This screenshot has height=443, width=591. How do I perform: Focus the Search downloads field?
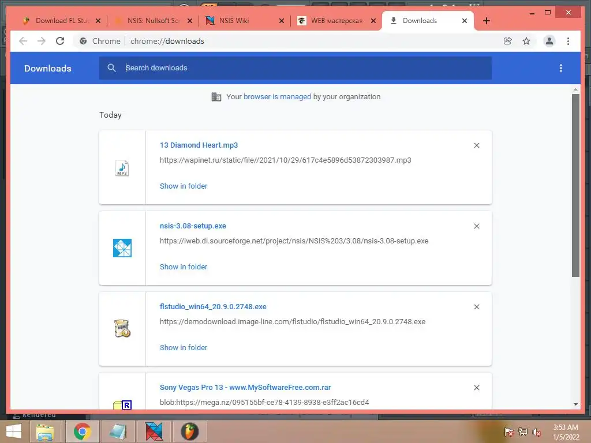295,68
